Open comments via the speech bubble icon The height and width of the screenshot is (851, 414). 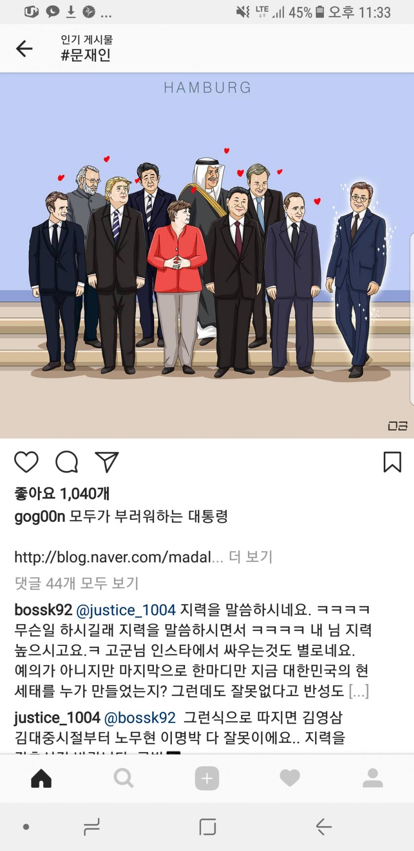[67, 462]
